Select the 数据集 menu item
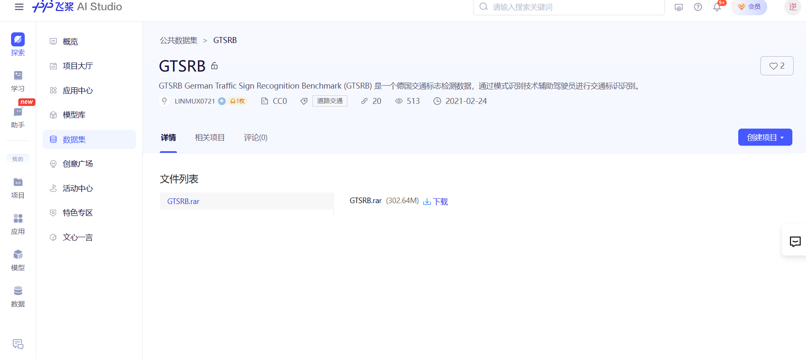 [x=89, y=139]
